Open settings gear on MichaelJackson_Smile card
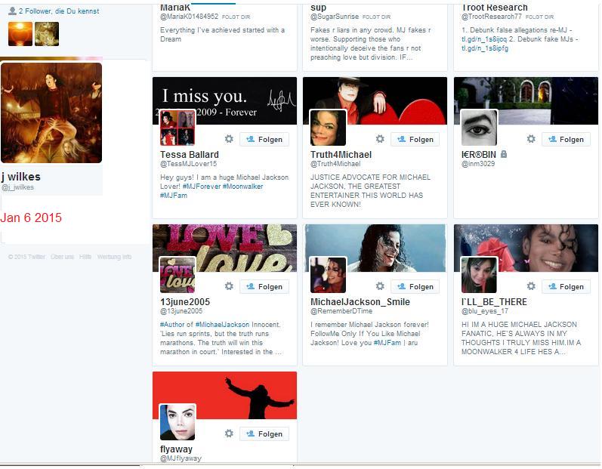602x469 pixels. click(x=380, y=286)
